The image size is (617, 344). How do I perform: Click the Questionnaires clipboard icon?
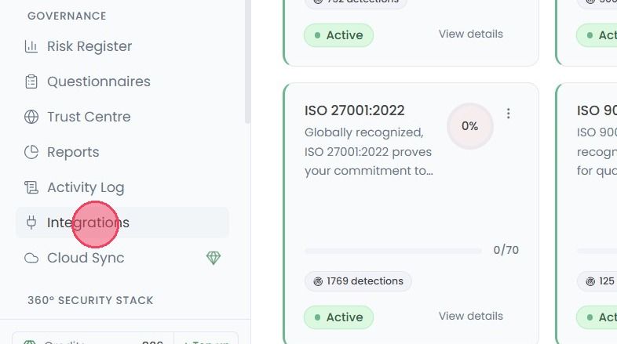pos(31,81)
